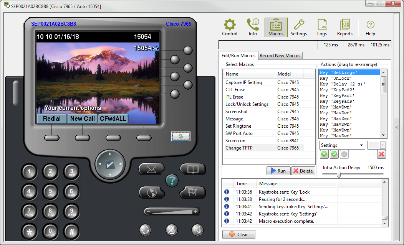Select the Macros toolbar icon
This screenshot has height=245, width=404.
(x=276, y=27)
